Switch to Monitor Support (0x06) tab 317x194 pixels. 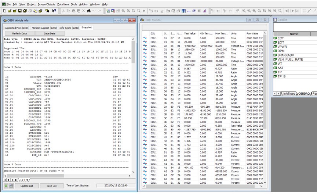pyautogui.click(x=44, y=28)
